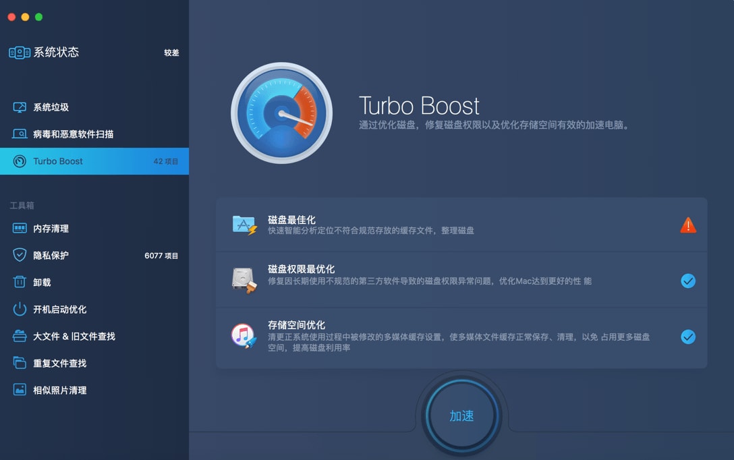Open 重复文件查找 in the sidebar
This screenshot has width=734, height=460.
94,363
